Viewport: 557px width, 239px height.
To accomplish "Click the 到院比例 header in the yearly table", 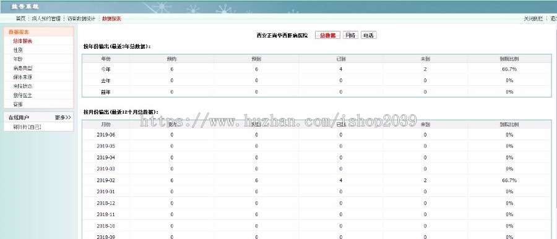I will click(509, 59).
